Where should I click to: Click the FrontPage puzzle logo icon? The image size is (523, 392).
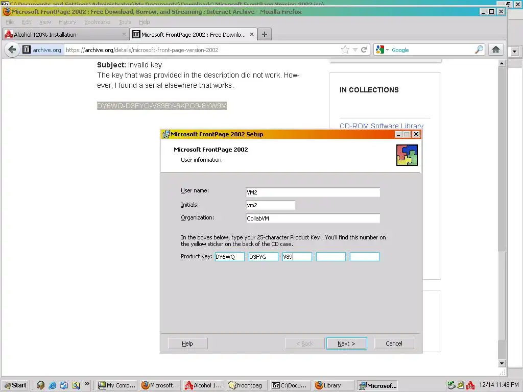407,155
